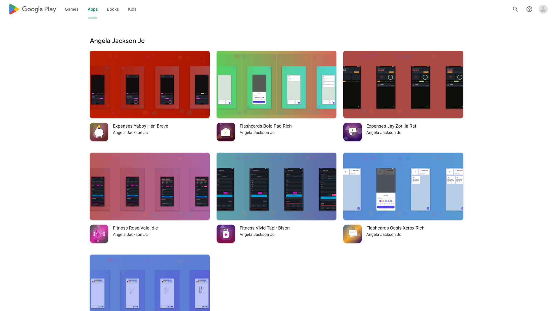Click developer name under Flashcards Bold Pad Rich
The width and height of the screenshot is (553, 311).
click(x=257, y=133)
